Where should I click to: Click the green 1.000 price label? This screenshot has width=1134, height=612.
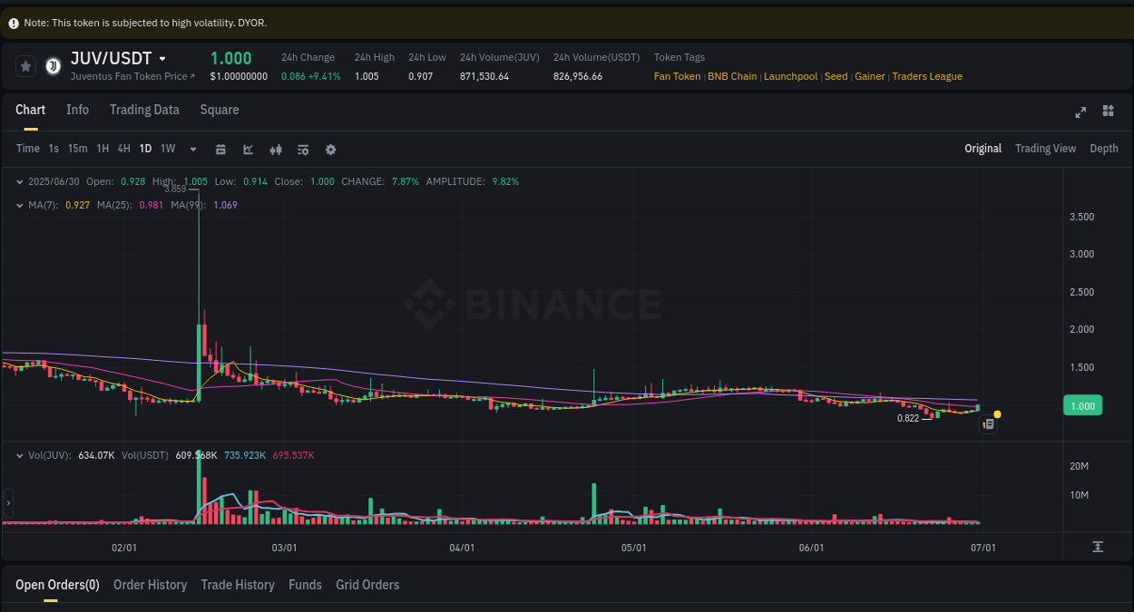1081,405
